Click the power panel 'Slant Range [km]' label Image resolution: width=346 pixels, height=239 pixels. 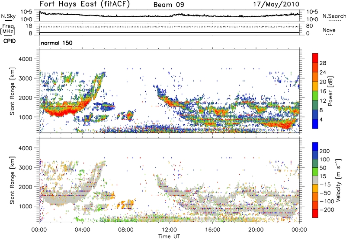(12, 91)
